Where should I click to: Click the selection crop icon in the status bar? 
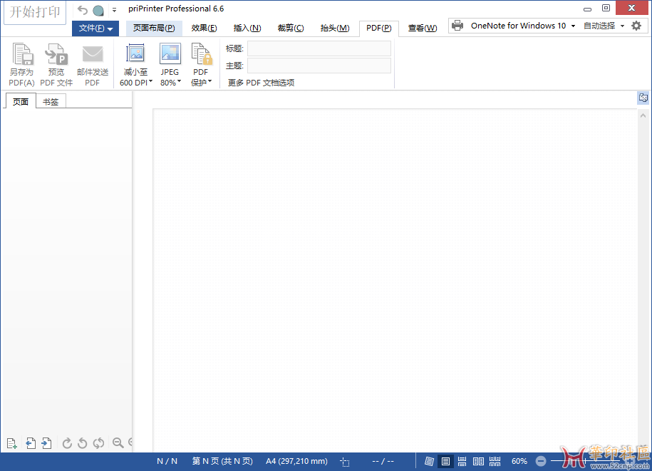(345, 462)
